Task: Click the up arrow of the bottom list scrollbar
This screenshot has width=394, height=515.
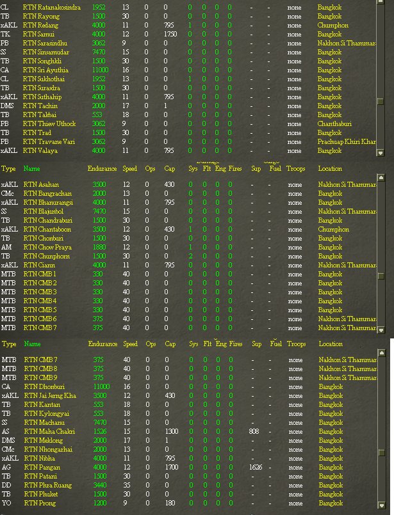Action: [381, 353]
